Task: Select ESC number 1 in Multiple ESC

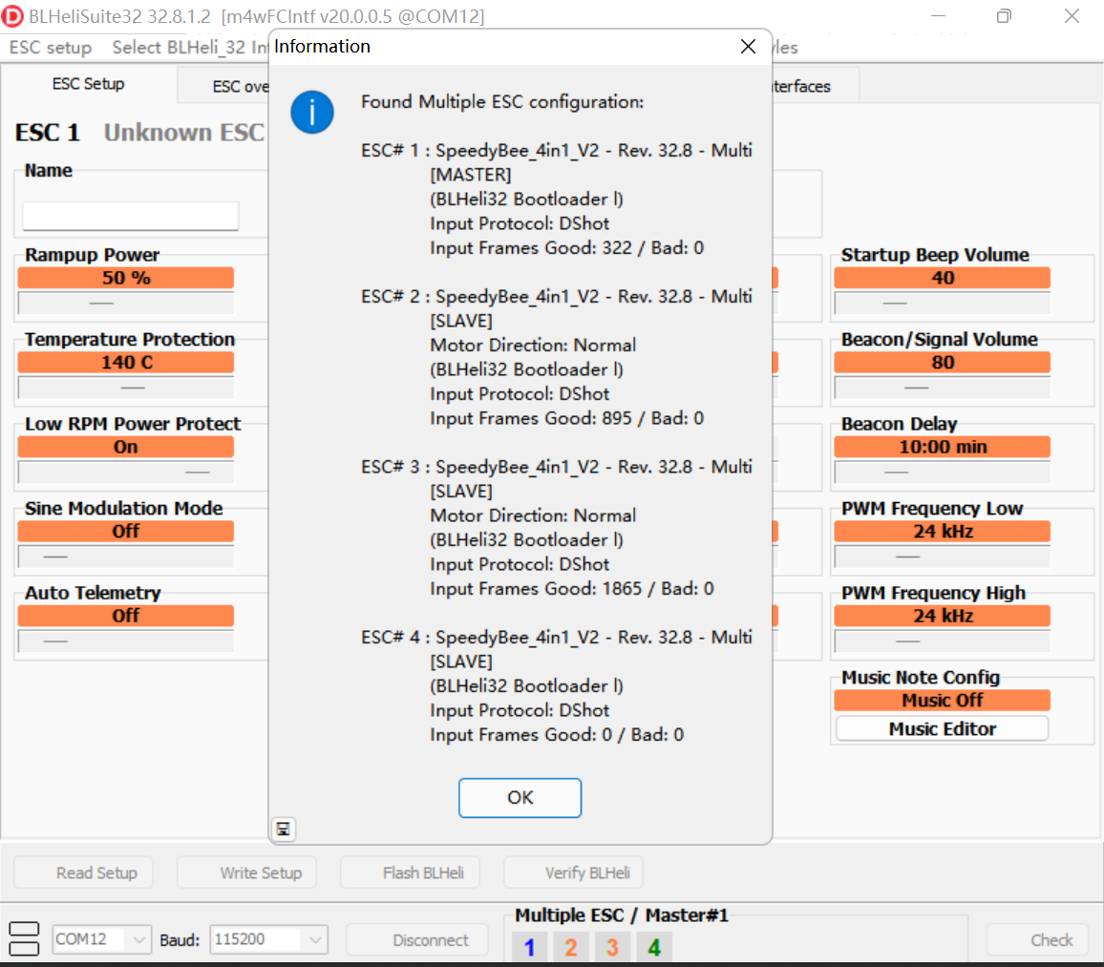Action: (x=529, y=947)
